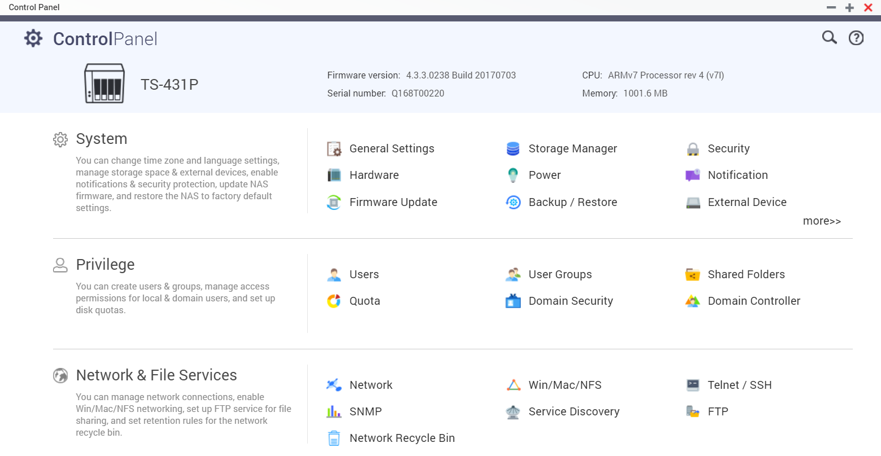Expand System items with more>>
The width and height of the screenshot is (881, 456).
(x=822, y=221)
